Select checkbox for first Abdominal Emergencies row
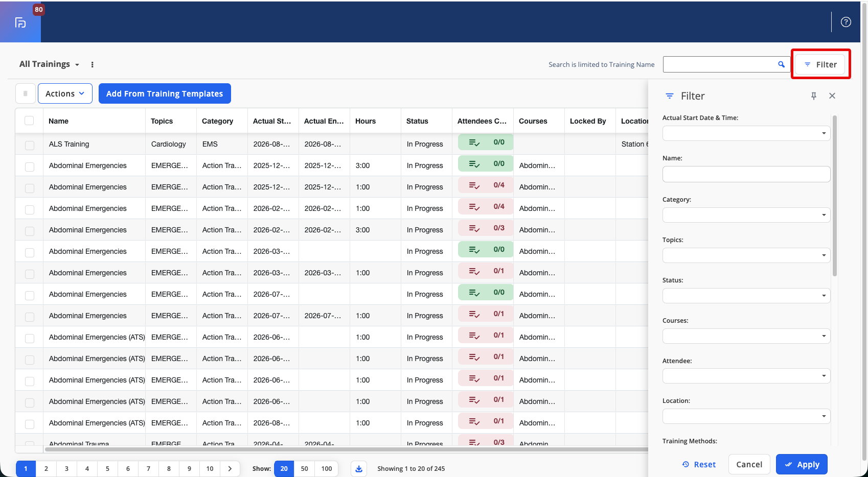 (x=30, y=166)
